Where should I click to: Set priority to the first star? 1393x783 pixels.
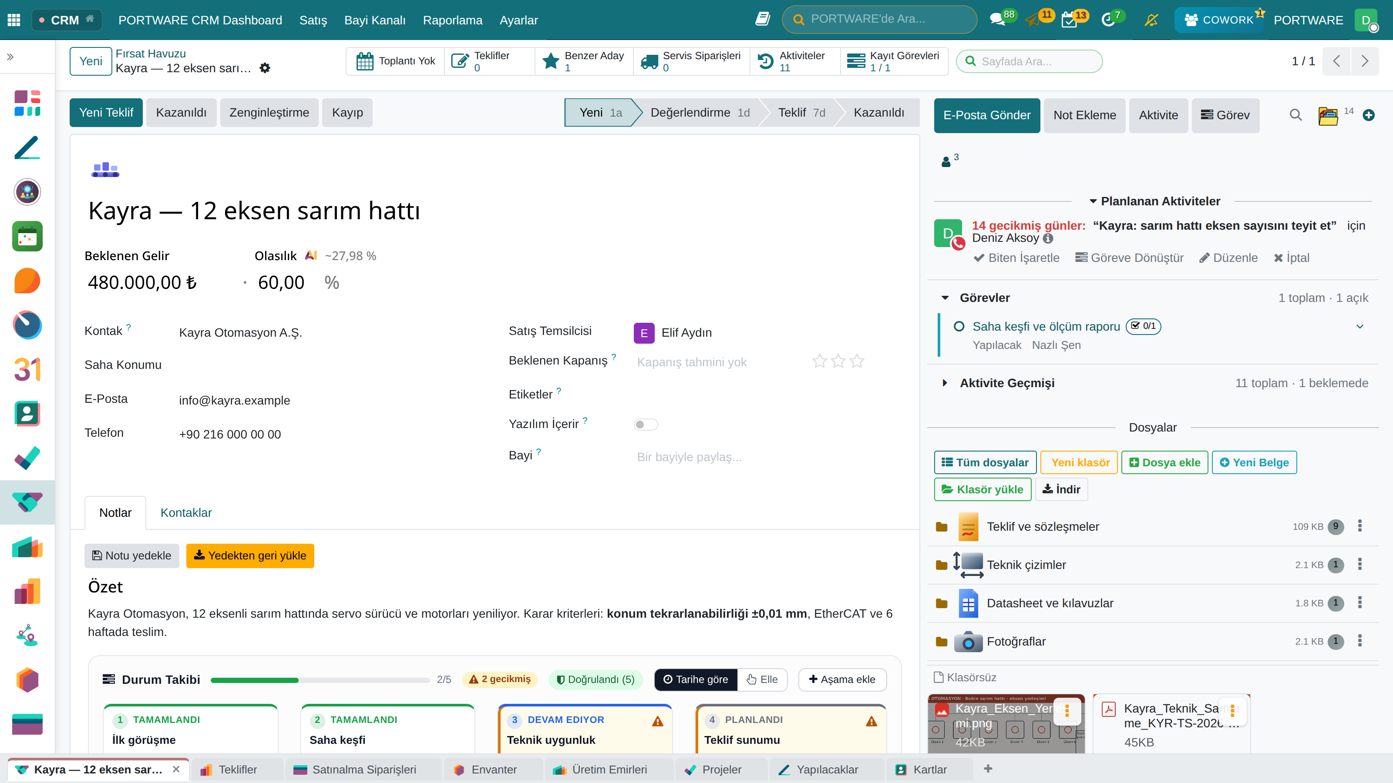pos(820,361)
